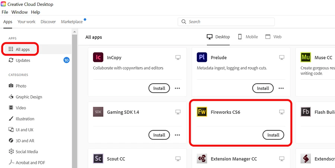
Task: Click the Muse CC app icon
Action: tap(306, 57)
